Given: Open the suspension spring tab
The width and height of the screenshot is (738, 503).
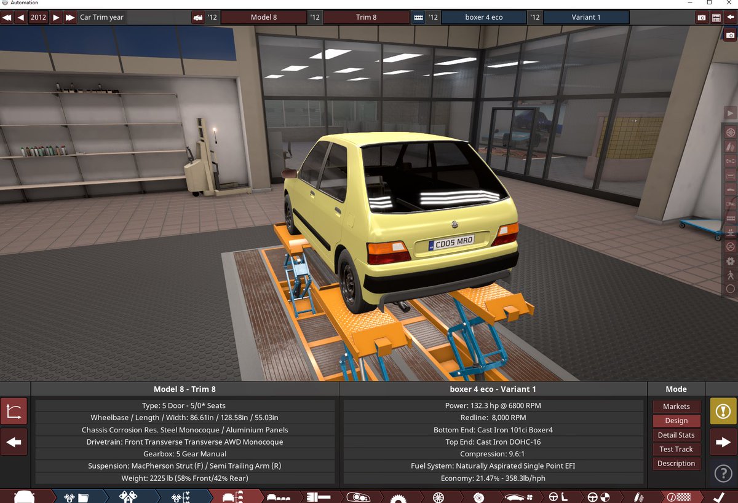Looking at the screenshot, I should click(639, 496).
